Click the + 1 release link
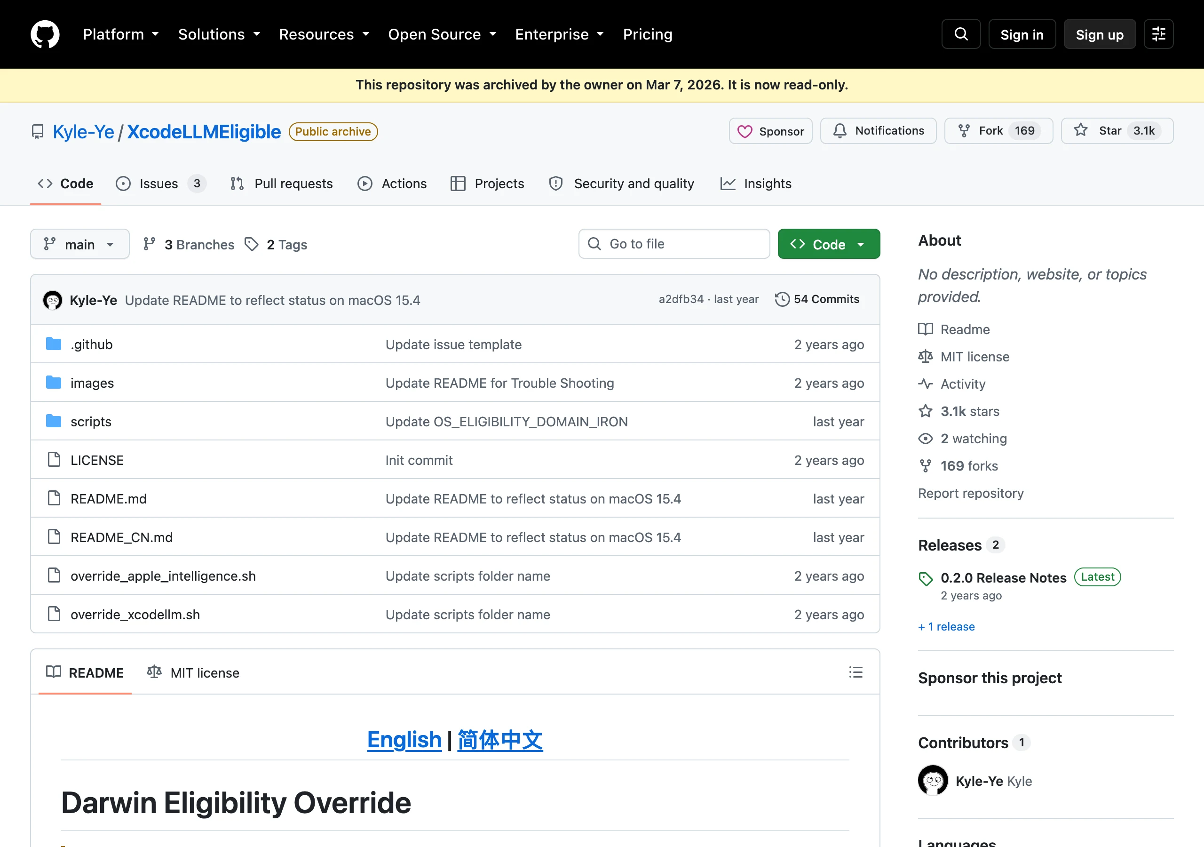The image size is (1204, 847). click(946, 626)
